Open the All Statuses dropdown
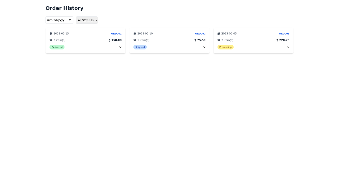The width and height of the screenshot is (339, 178). [87, 20]
